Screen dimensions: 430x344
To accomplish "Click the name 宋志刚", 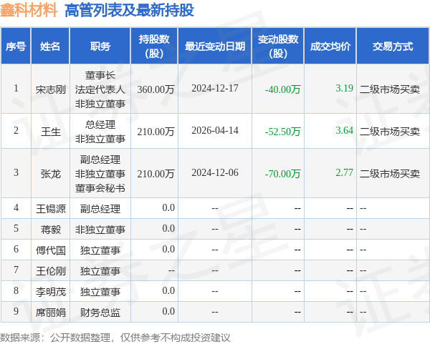I will (x=51, y=89).
